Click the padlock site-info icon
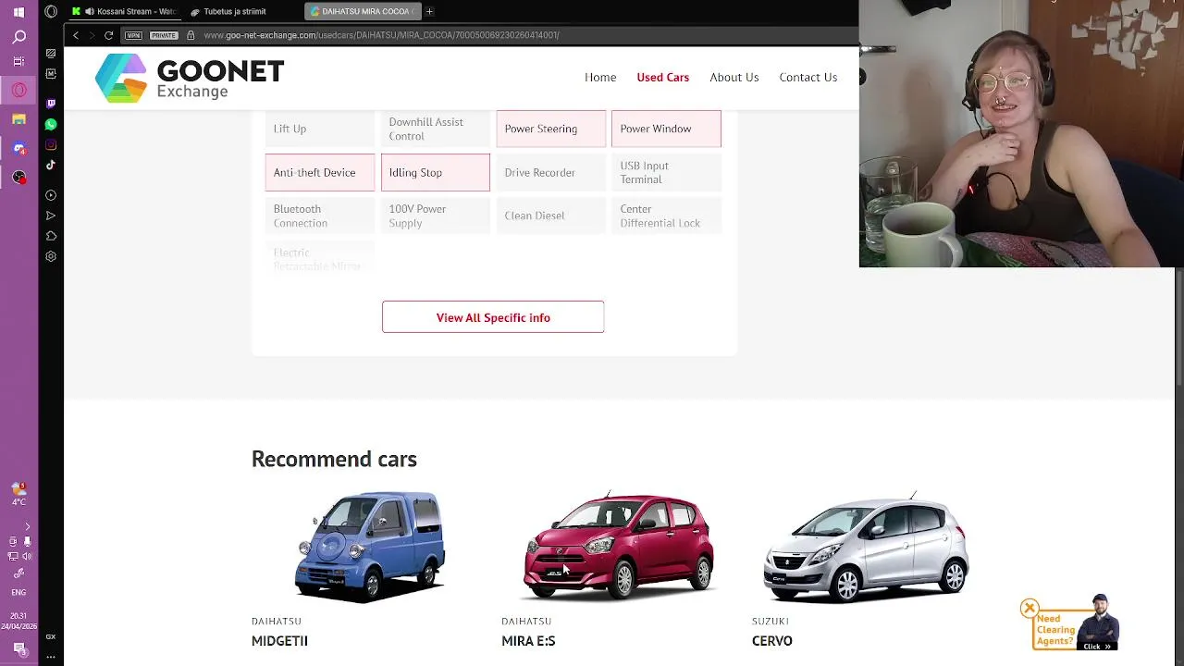 [x=191, y=35]
